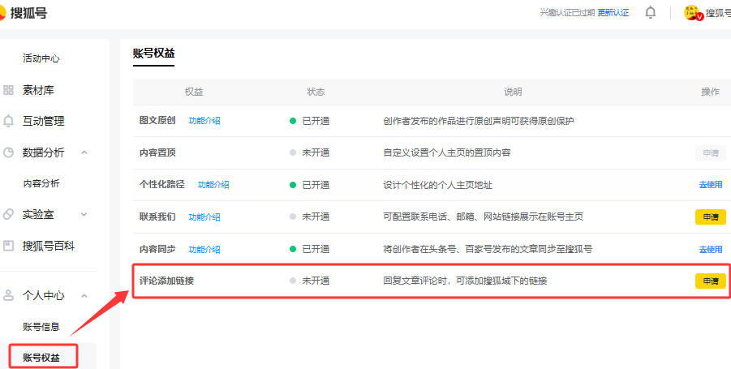Open 功能介绍 link for 个性化路径

[x=213, y=185]
